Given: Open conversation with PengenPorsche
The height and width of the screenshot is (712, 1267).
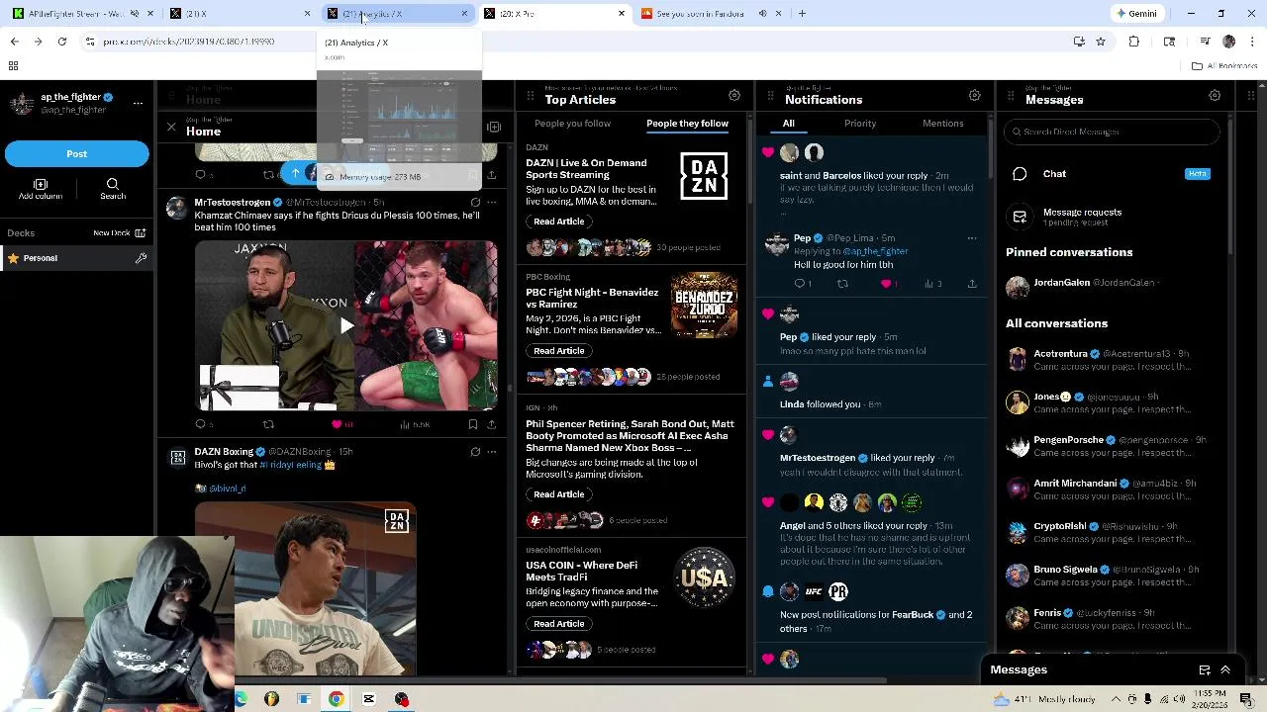Looking at the screenshot, I should point(1114,446).
